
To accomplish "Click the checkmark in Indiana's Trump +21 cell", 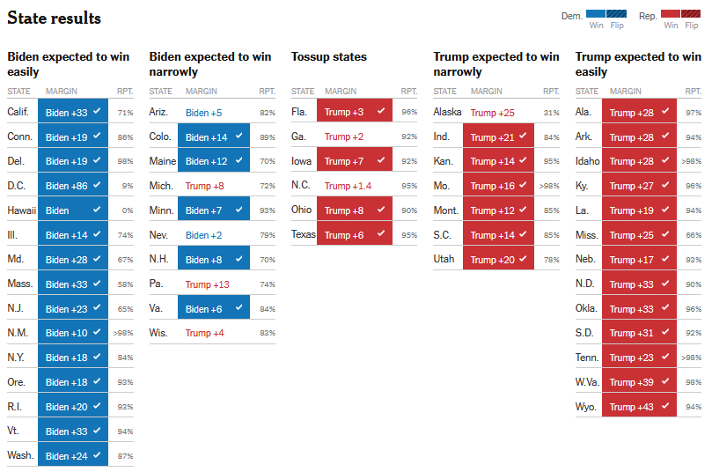I will [x=523, y=136].
